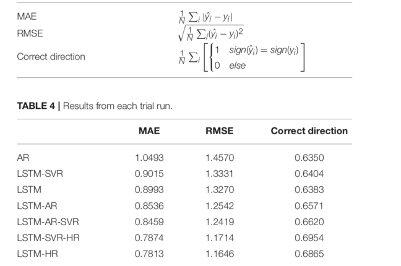Image resolution: width=401 pixels, height=266 pixels.
Task: Click the MAE value 1.0493
Action: [149, 158]
